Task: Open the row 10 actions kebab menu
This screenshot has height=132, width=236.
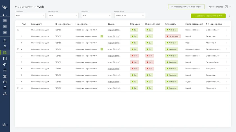Action: pos(227,88)
